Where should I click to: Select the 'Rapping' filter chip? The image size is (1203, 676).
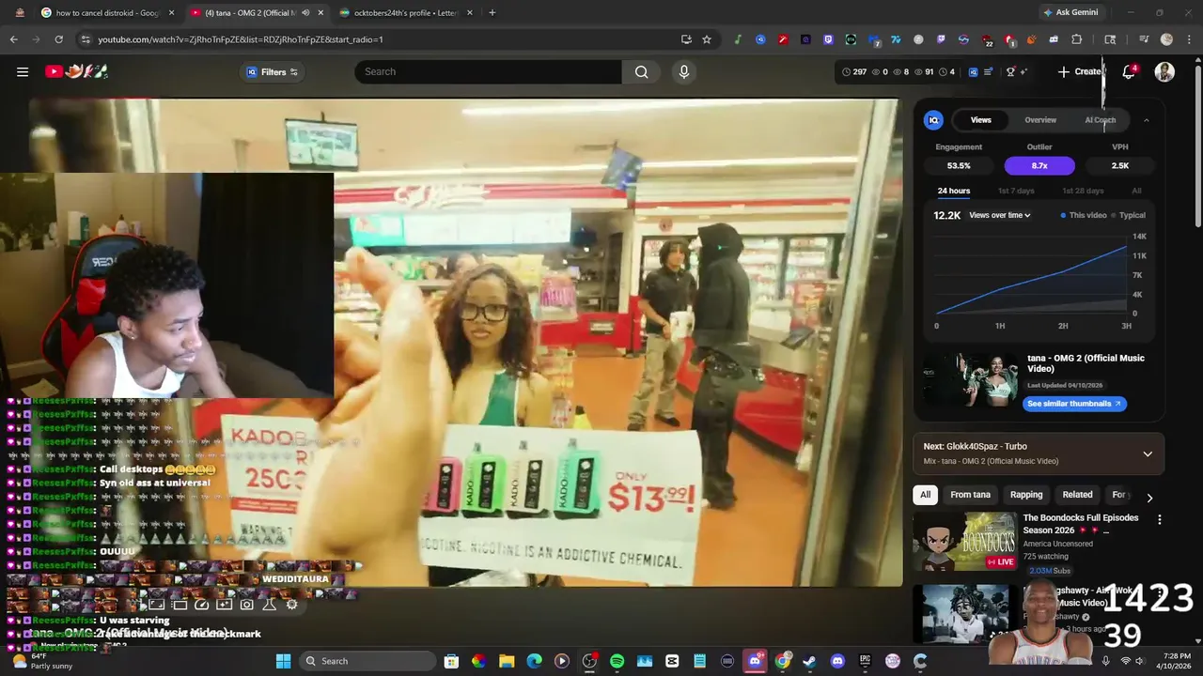pyautogui.click(x=1026, y=495)
